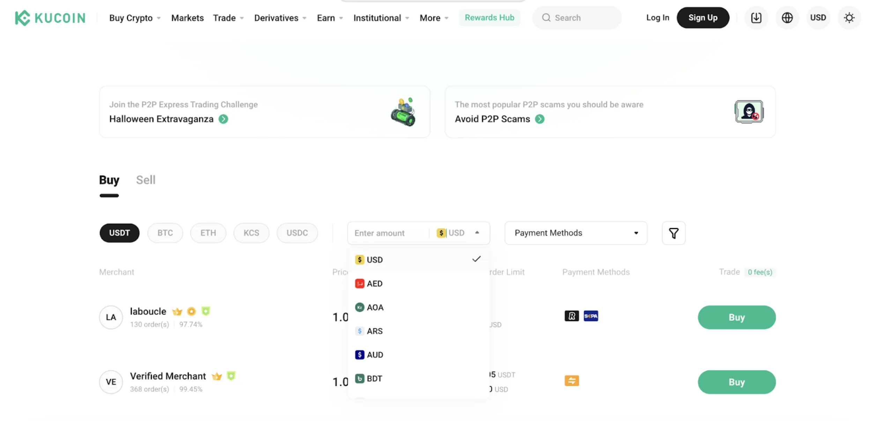Switch to the Sell tab

tap(146, 180)
